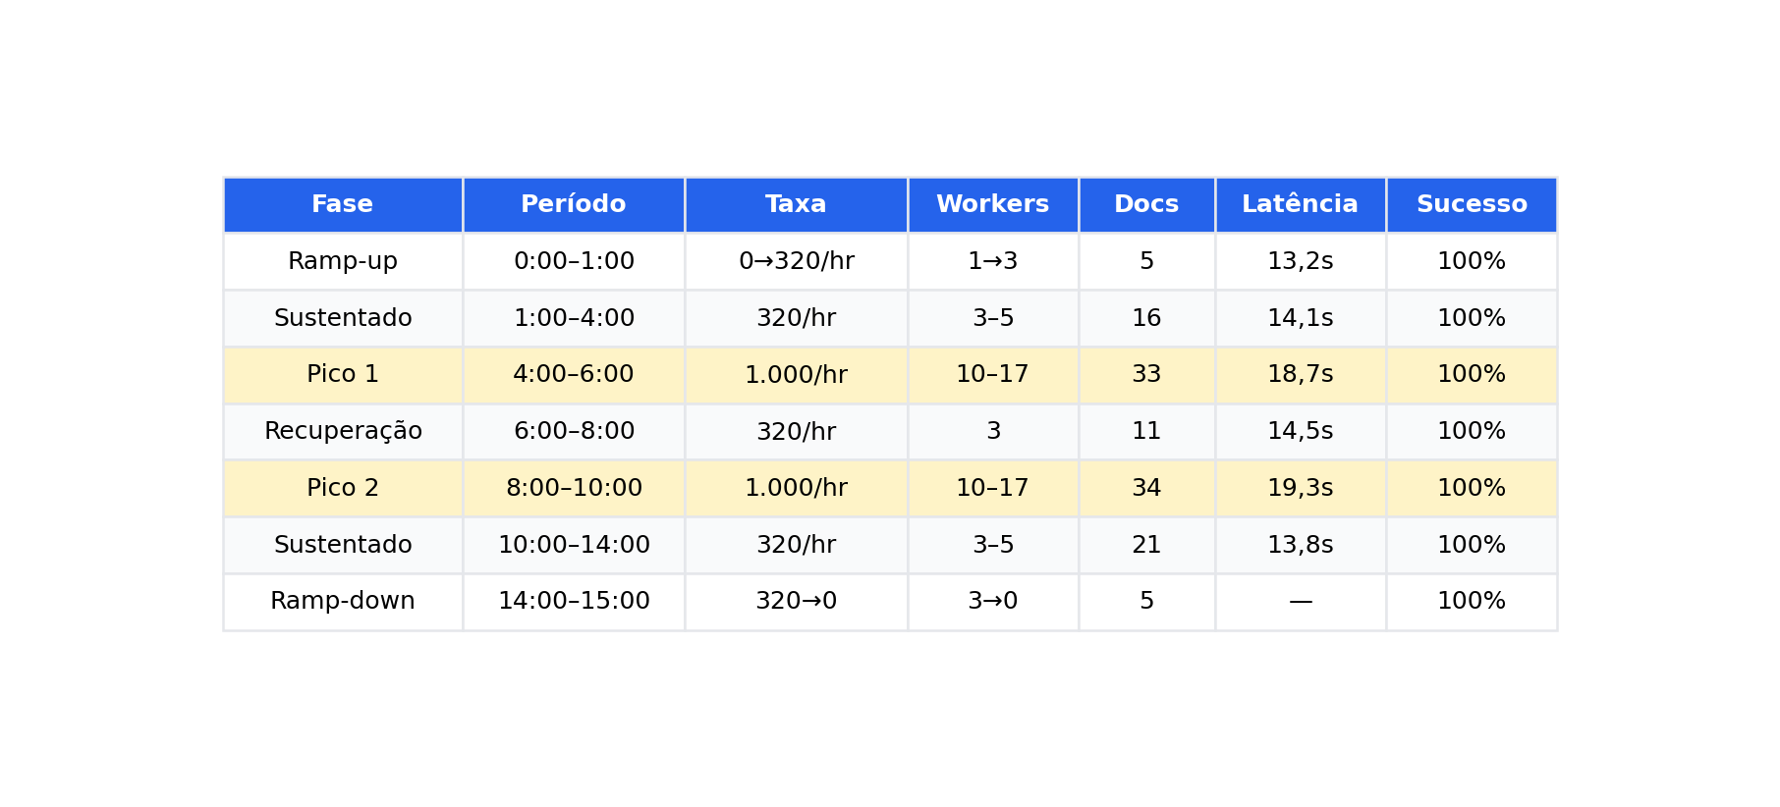The image size is (1780, 807).
Task: Click the 8:00–10:00 period cell
Action: point(574,488)
